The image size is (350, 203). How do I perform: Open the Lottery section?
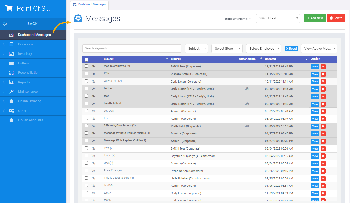click(x=11, y=63)
